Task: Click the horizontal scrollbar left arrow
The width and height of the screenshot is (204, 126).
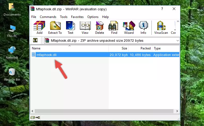Action: [32, 111]
